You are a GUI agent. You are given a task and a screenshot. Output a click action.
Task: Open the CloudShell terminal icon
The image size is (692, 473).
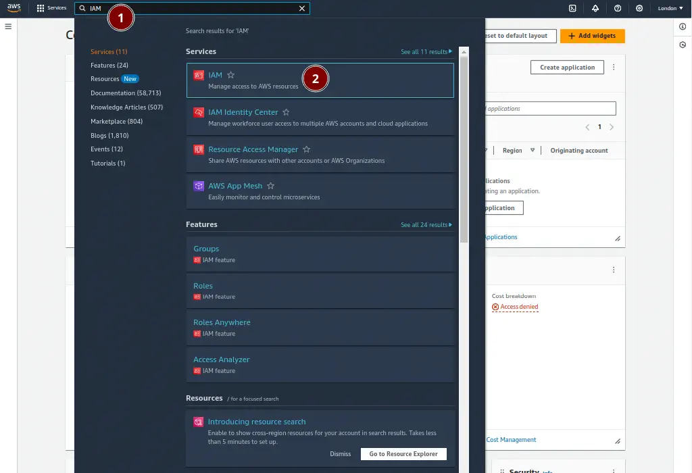point(572,8)
